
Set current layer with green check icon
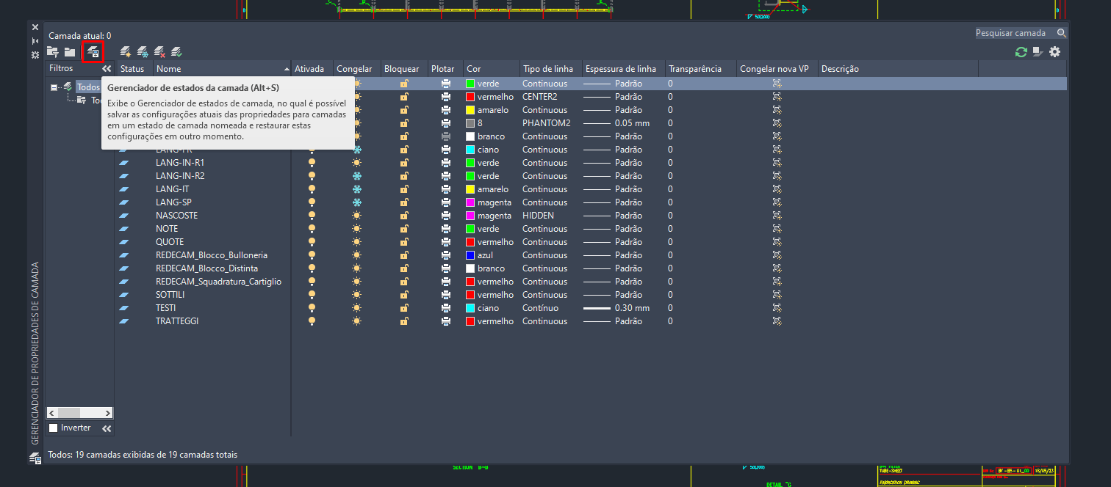point(176,51)
